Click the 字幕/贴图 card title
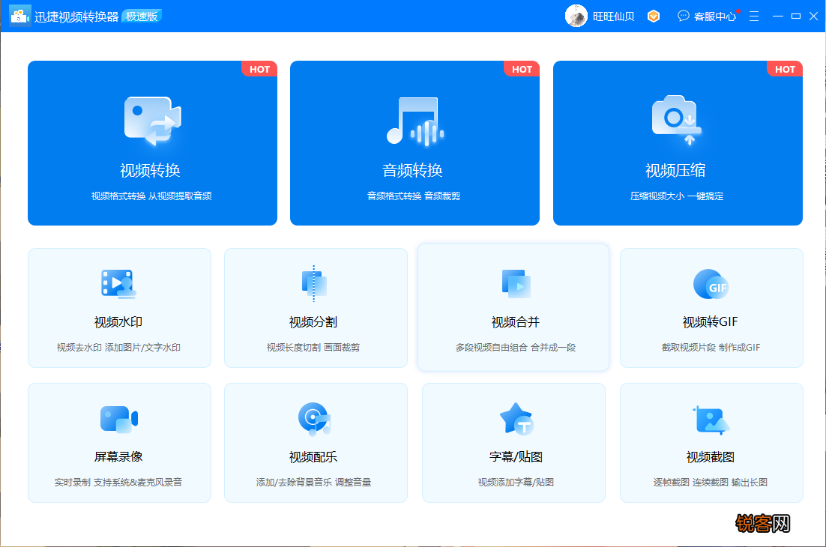The image size is (826, 547). 516,457
